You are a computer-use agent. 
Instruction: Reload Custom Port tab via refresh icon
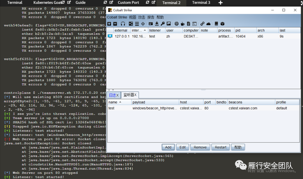pos(148,2)
